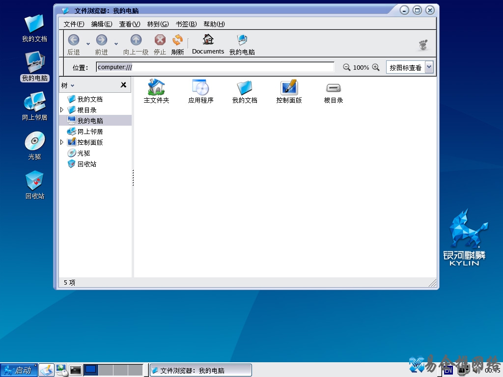The image size is (503, 377).
Task: Select the 控制面版 icon in file pane
Action: [x=289, y=88]
